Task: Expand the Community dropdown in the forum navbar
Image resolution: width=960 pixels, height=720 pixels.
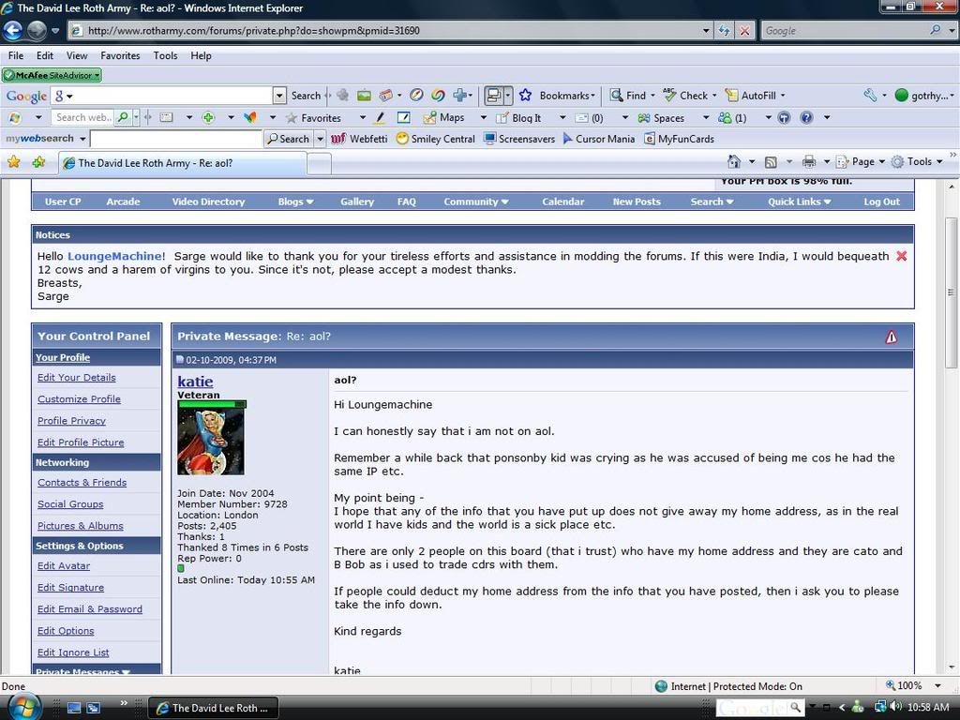Action: [x=475, y=202]
